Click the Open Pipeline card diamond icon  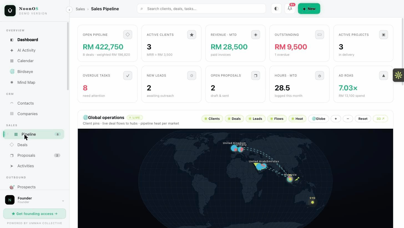click(x=128, y=35)
